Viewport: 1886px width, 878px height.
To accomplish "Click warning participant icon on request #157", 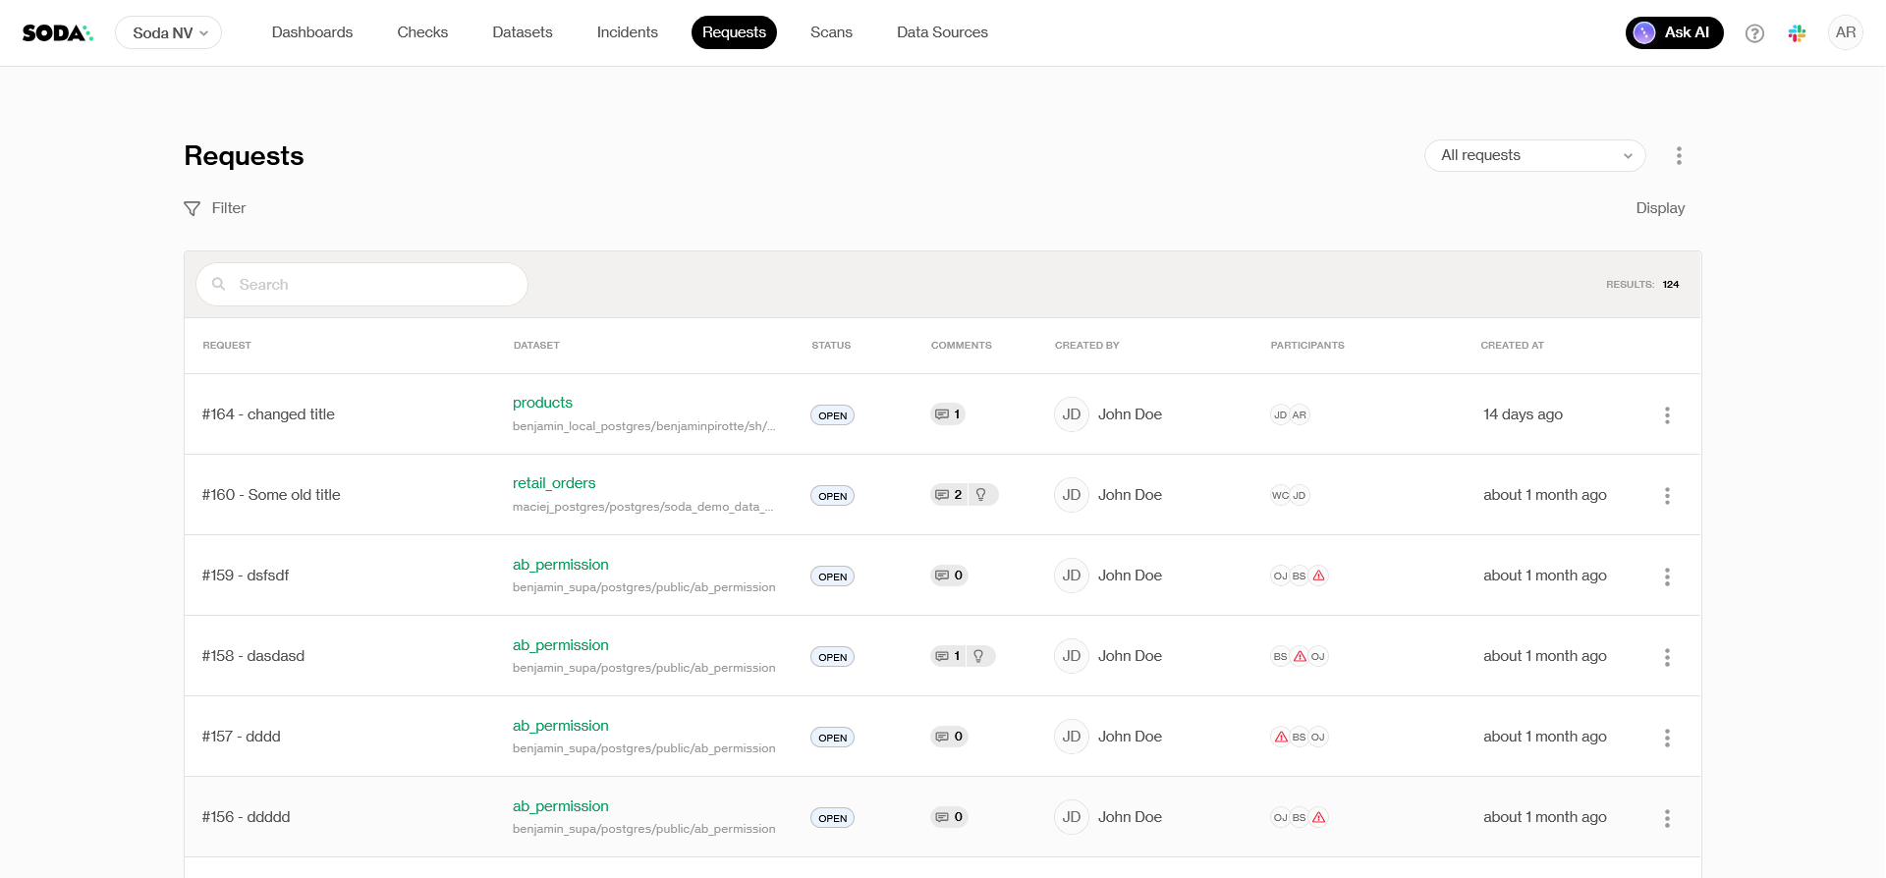I will [x=1281, y=737].
